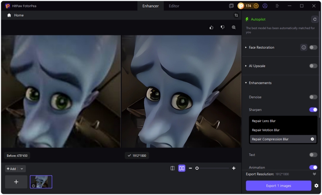This screenshot has width=322, height=195.
Task: Expand the AI Upscale section arrow
Action: [x=246, y=66]
